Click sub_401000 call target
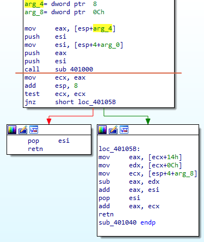 (x=74, y=69)
